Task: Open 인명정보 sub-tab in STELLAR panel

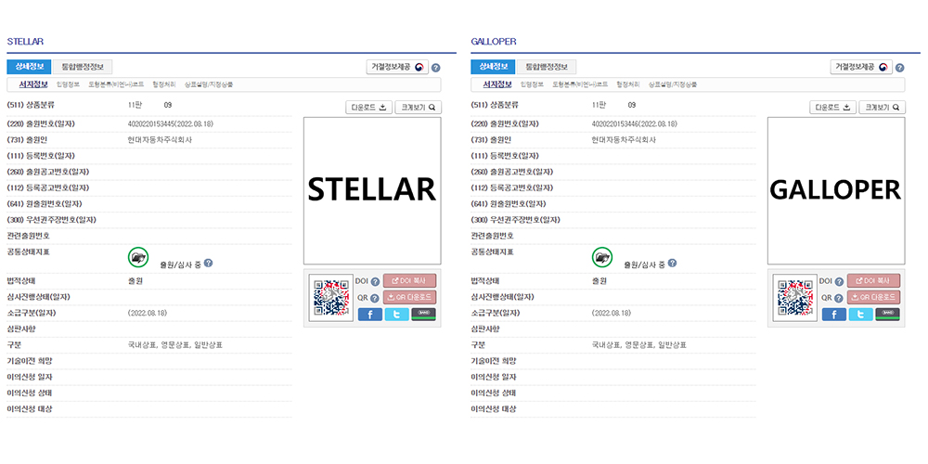Action: 68,84
